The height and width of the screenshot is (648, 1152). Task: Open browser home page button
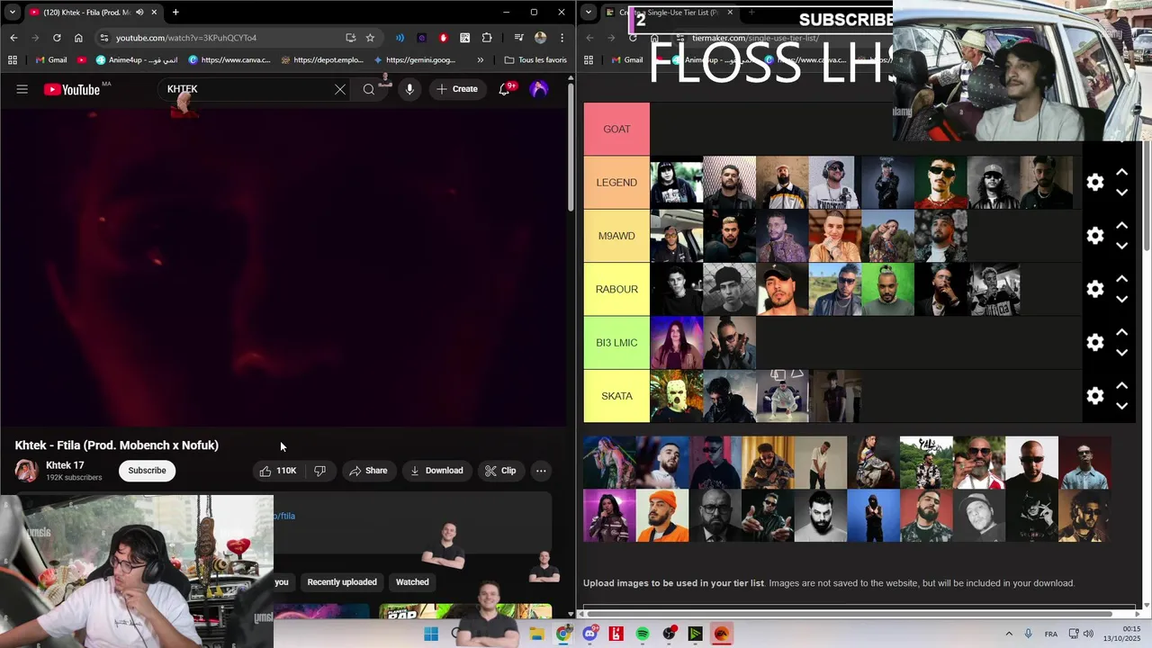pos(78,38)
